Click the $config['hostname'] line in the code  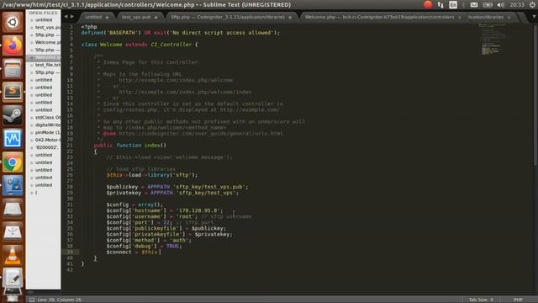[x=165, y=210]
